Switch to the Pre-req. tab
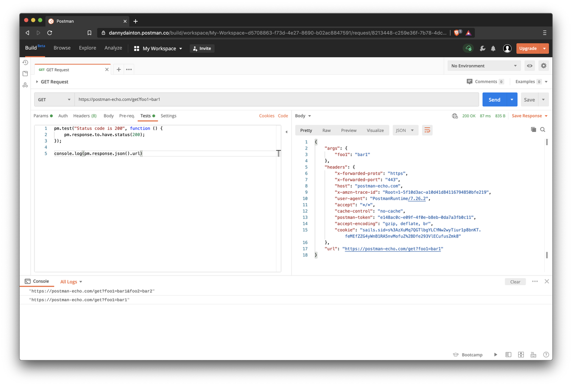 click(x=127, y=116)
